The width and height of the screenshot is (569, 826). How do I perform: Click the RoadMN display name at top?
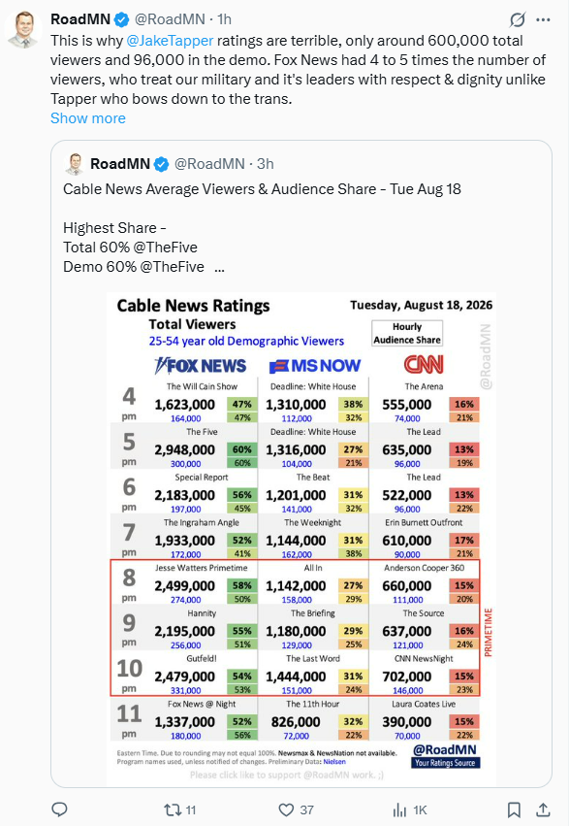[80, 19]
